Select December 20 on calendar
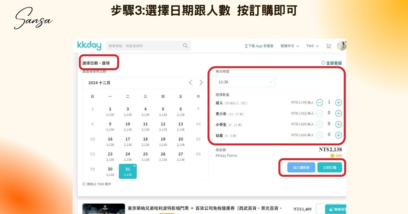 (181, 141)
